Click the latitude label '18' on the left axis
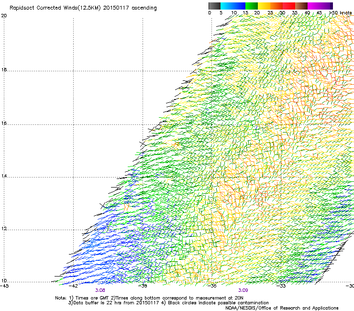The width and height of the screenshot is (354, 311). click(4, 69)
